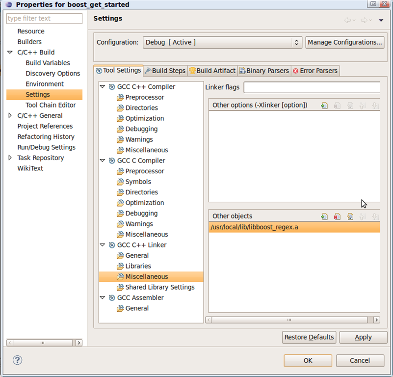
Task: Click the Linker flags input field
Action: [312, 87]
